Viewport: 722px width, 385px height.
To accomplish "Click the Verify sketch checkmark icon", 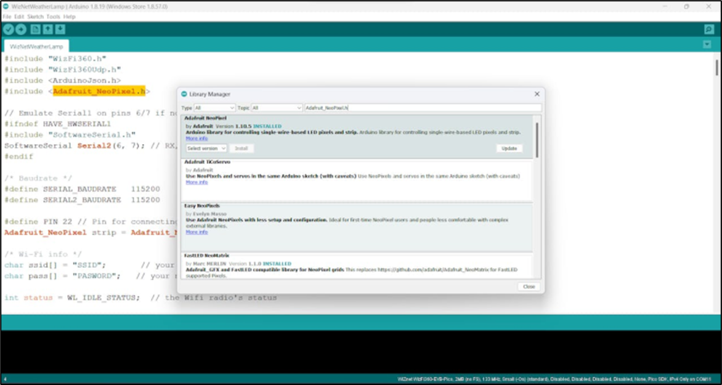I will point(8,30).
